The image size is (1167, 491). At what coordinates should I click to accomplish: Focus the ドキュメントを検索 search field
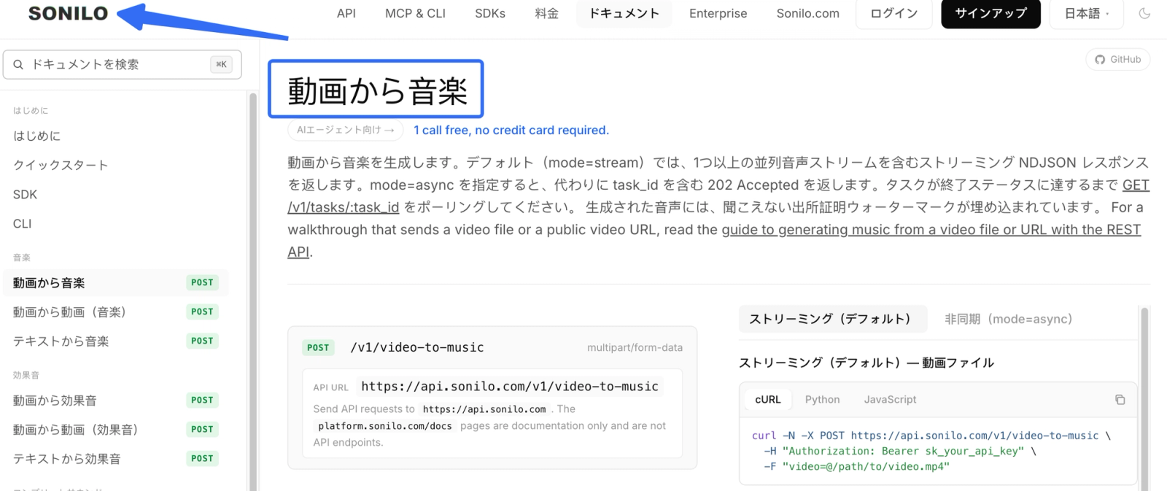pos(123,64)
